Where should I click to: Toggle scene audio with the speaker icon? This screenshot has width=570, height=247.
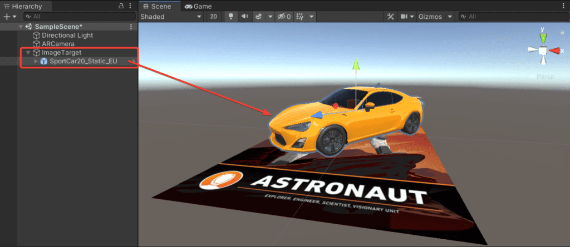click(245, 16)
